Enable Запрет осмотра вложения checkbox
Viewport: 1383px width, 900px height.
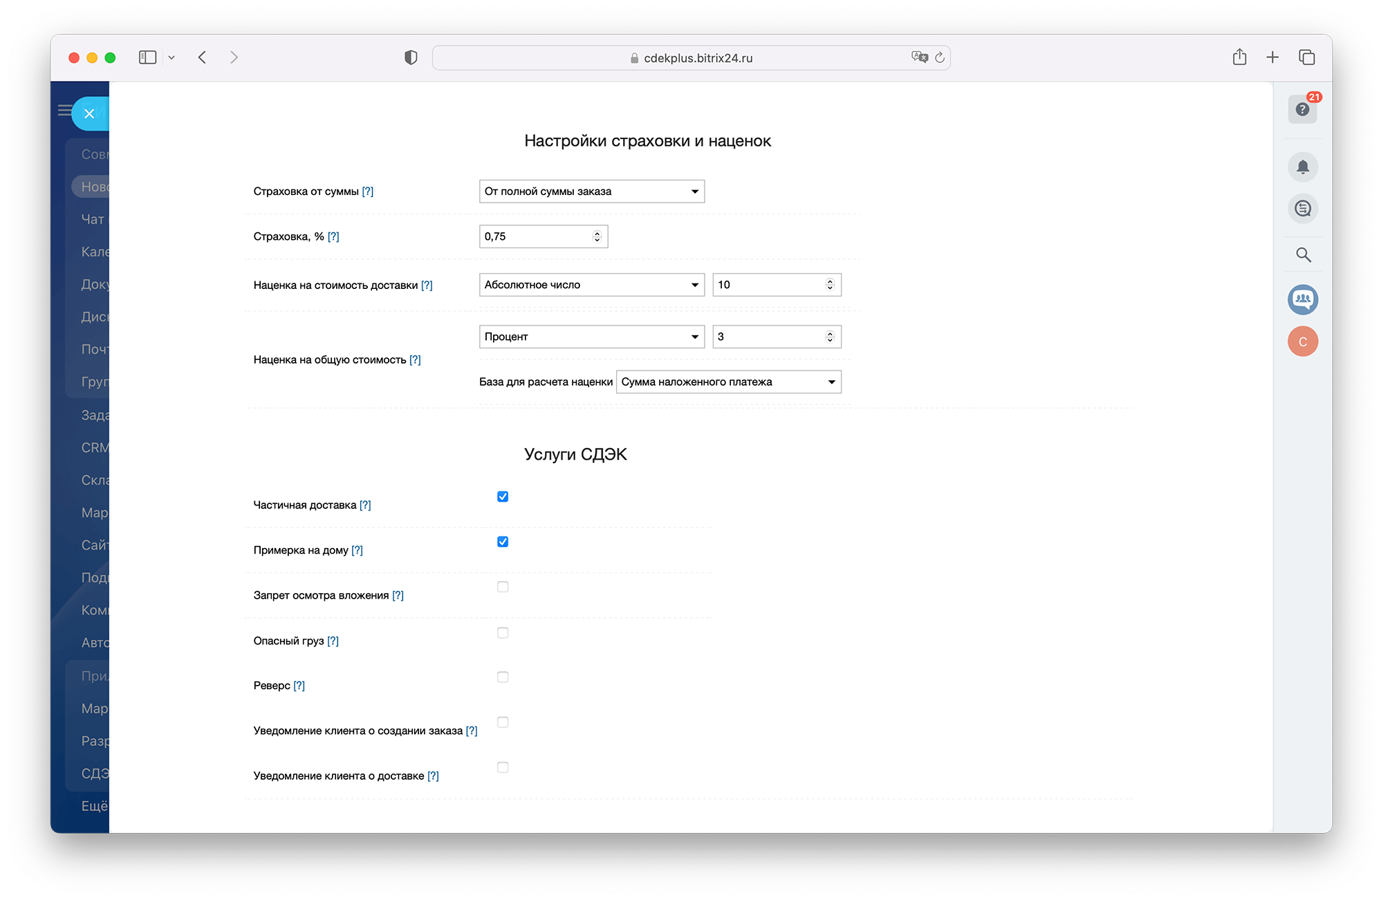503,587
